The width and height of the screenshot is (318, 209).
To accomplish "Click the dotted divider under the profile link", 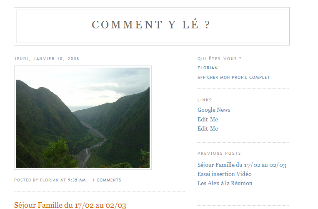I will [x=243, y=89].
